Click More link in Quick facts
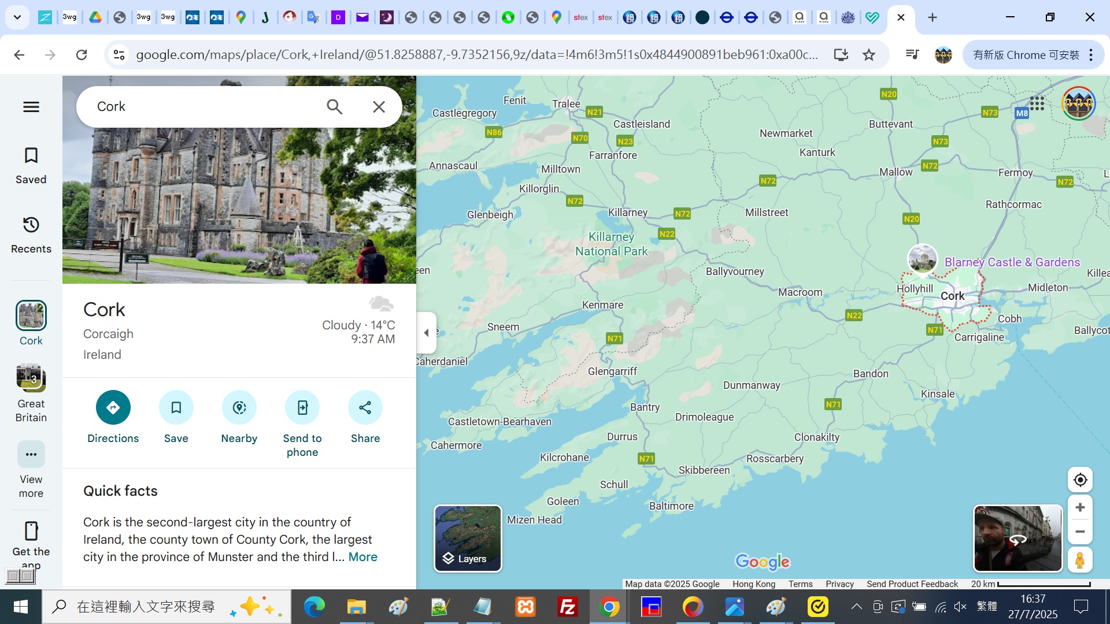Image resolution: width=1110 pixels, height=624 pixels. (362, 557)
